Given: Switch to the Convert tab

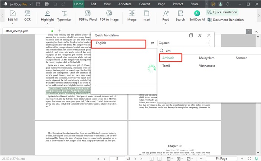Looking at the screenshot, I should click(x=145, y=4).
